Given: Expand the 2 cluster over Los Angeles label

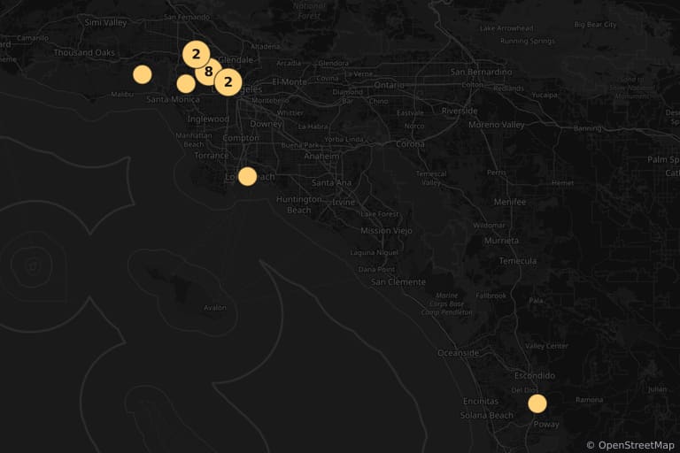Looking at the screenshot, I should pyautogui.click(x=228, y=82).
